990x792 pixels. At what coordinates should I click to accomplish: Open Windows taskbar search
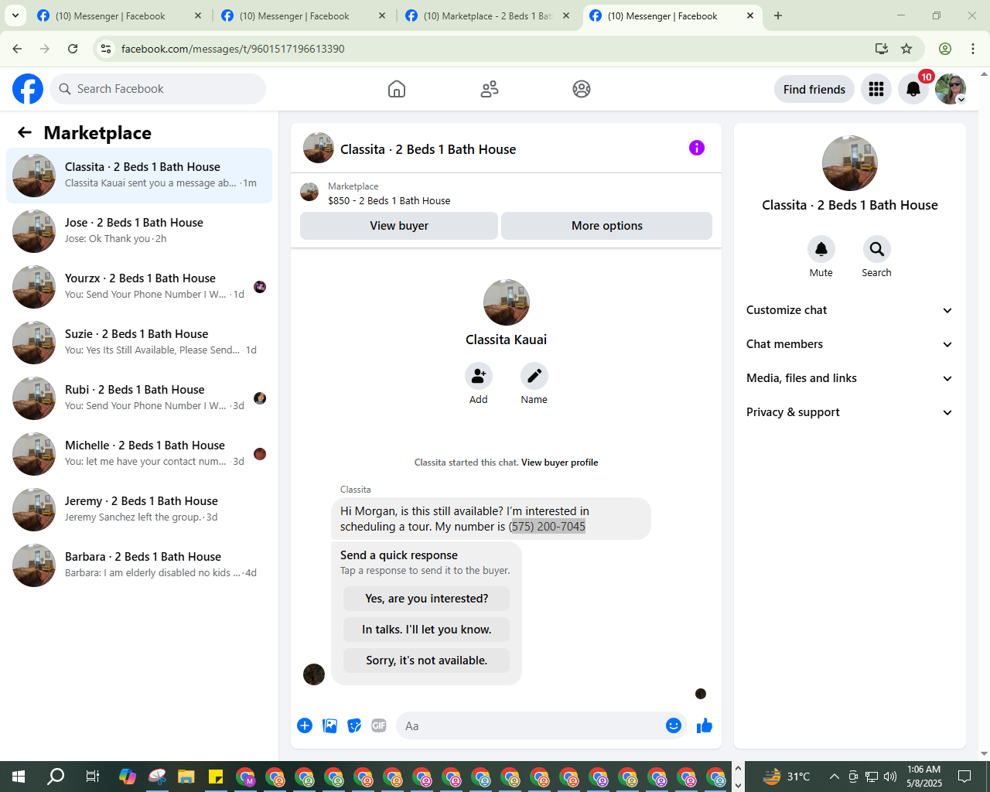pyautogui.click(x=56, y=777)
